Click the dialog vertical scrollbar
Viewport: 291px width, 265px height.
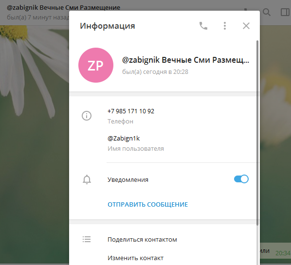257,133
